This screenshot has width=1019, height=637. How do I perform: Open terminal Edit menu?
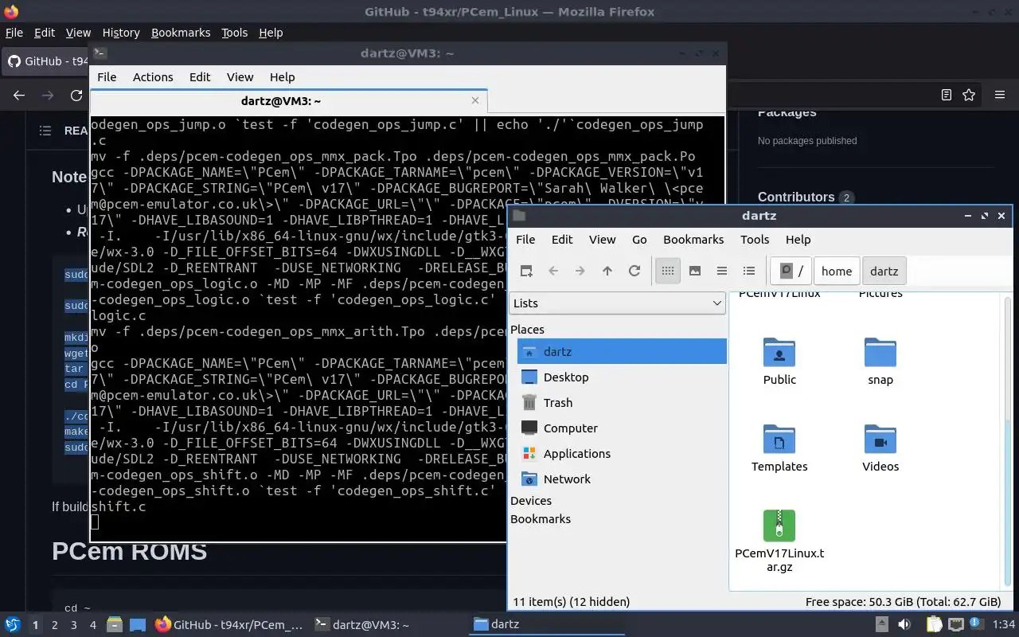click(x=200, y=76)
